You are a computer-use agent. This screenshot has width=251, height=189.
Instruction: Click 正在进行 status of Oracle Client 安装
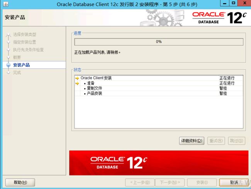(x=227, y=78)
